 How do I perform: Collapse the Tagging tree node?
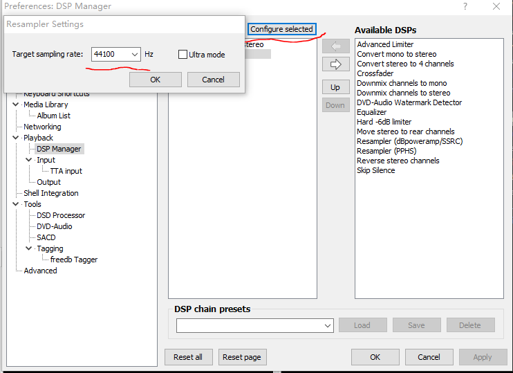[29, 248]
